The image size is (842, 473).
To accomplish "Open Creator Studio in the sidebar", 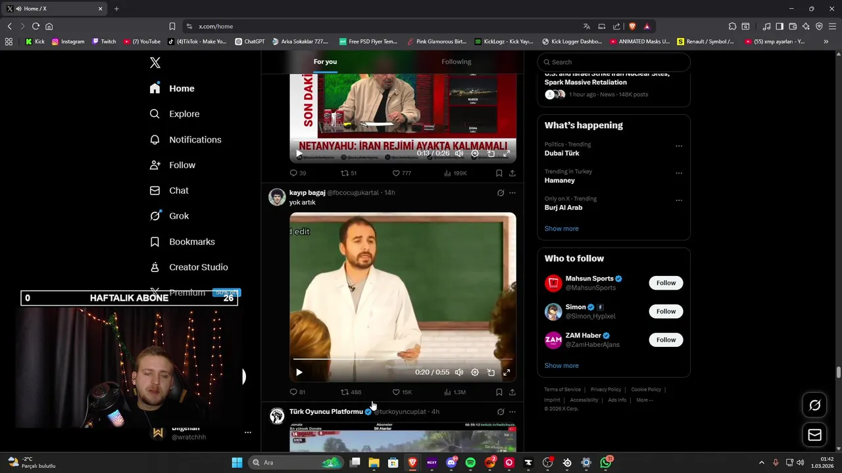I will coord(189,267).
